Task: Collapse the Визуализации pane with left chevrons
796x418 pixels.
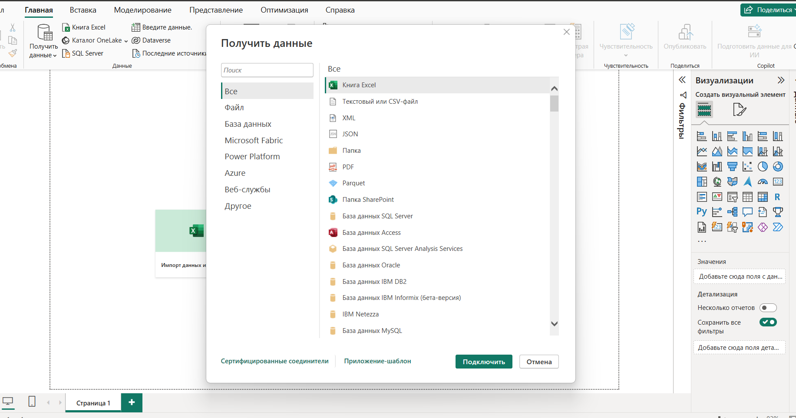Action: (x=682, y=80)
